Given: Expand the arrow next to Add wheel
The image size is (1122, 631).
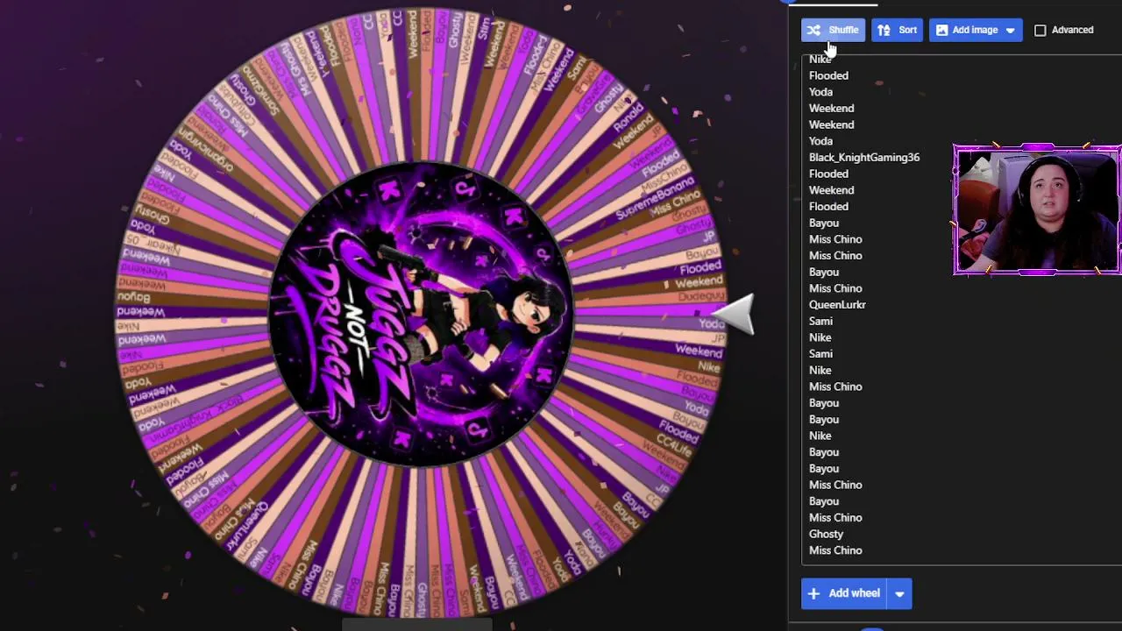Looking at the screenshot, I should (899, 593).
